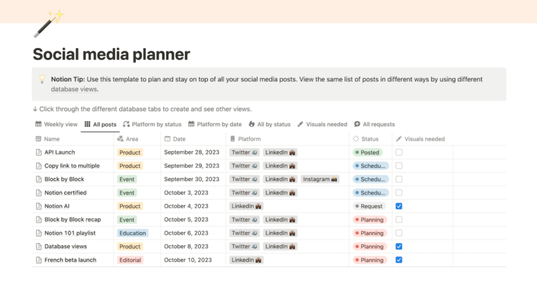Follow the database views link
This screenshot has width=537, height=282.
(74, 89)
